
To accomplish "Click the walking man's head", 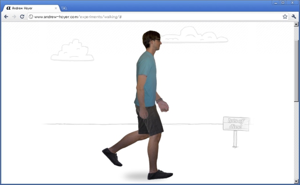I will click(151, 40).
